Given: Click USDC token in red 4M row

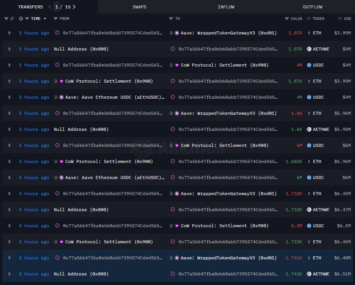Looking at the screenshot, I should (318, 65).
